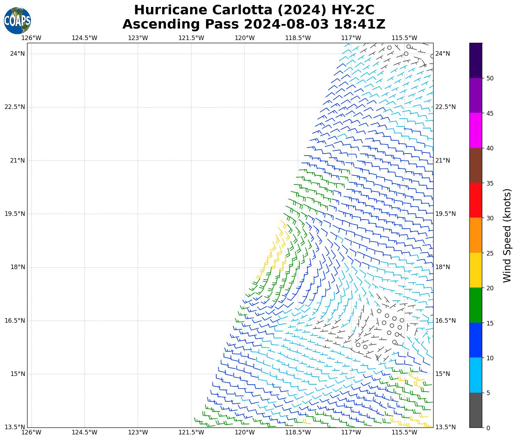Select the orange 25-30 knots colorbar segment
Image resolution: width=517 pixels, height=440 pixels.
click(475, 235)
